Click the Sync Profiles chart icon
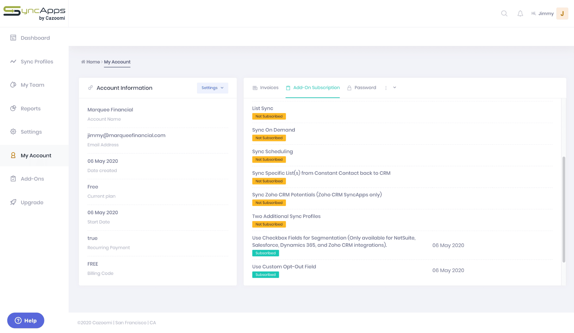Viewport: 574px width, 333px height. coord(13,61)
